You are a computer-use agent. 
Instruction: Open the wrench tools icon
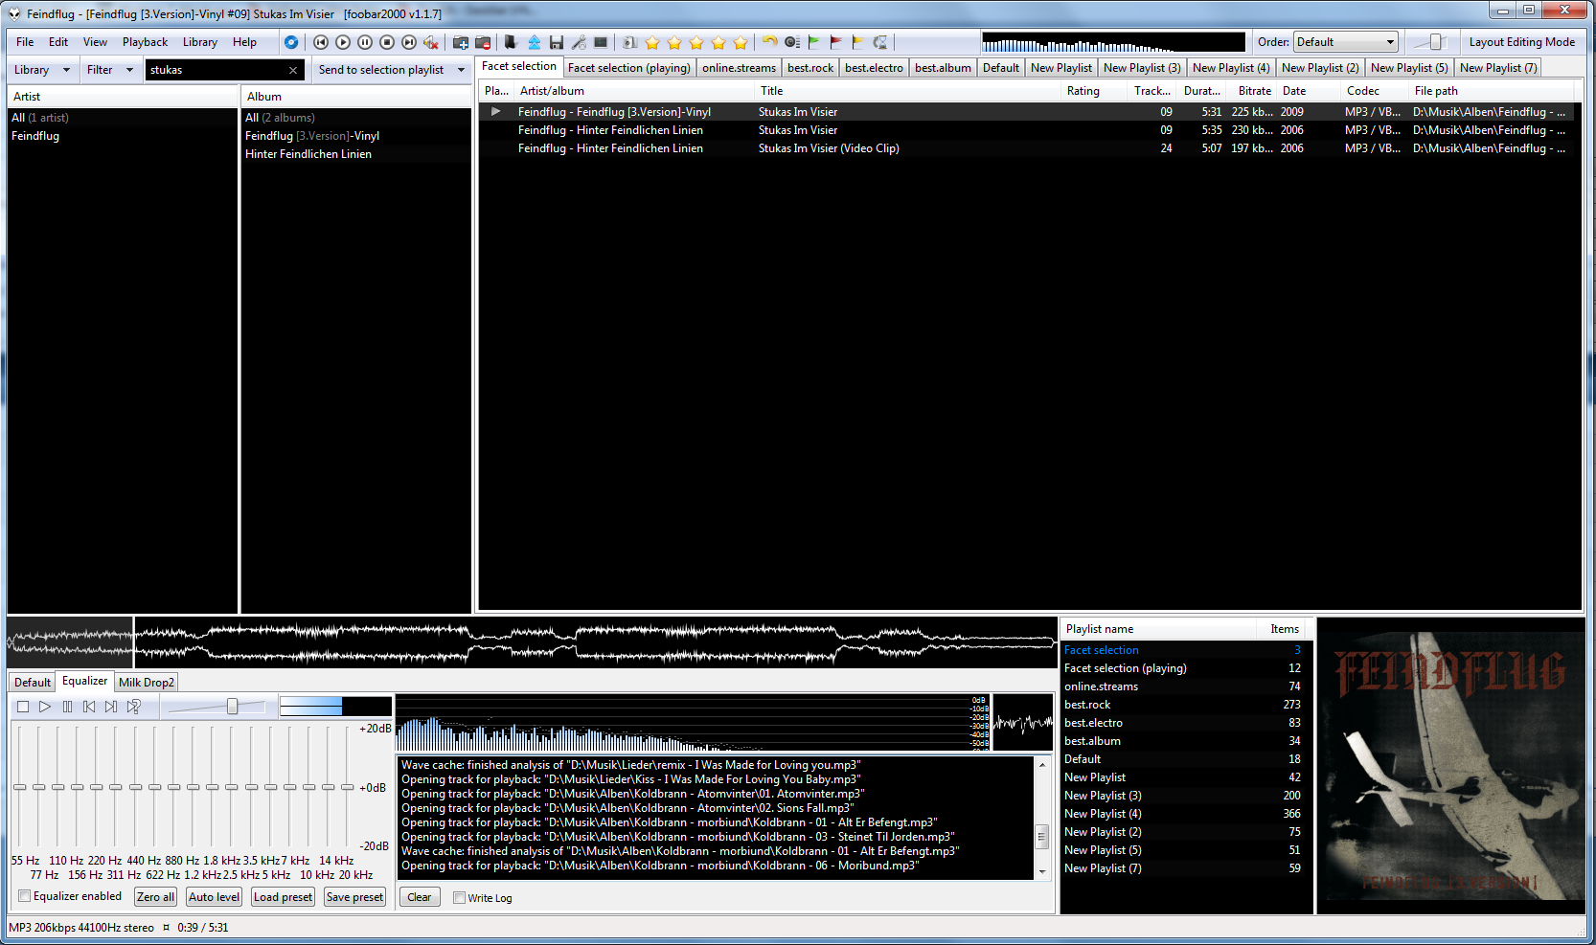point(579,42)
